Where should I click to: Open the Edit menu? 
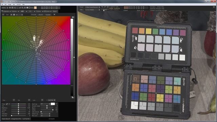coord(5,4)
